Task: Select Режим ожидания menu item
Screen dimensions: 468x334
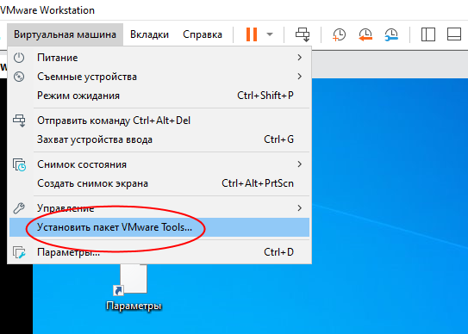Action: (159, 96)
